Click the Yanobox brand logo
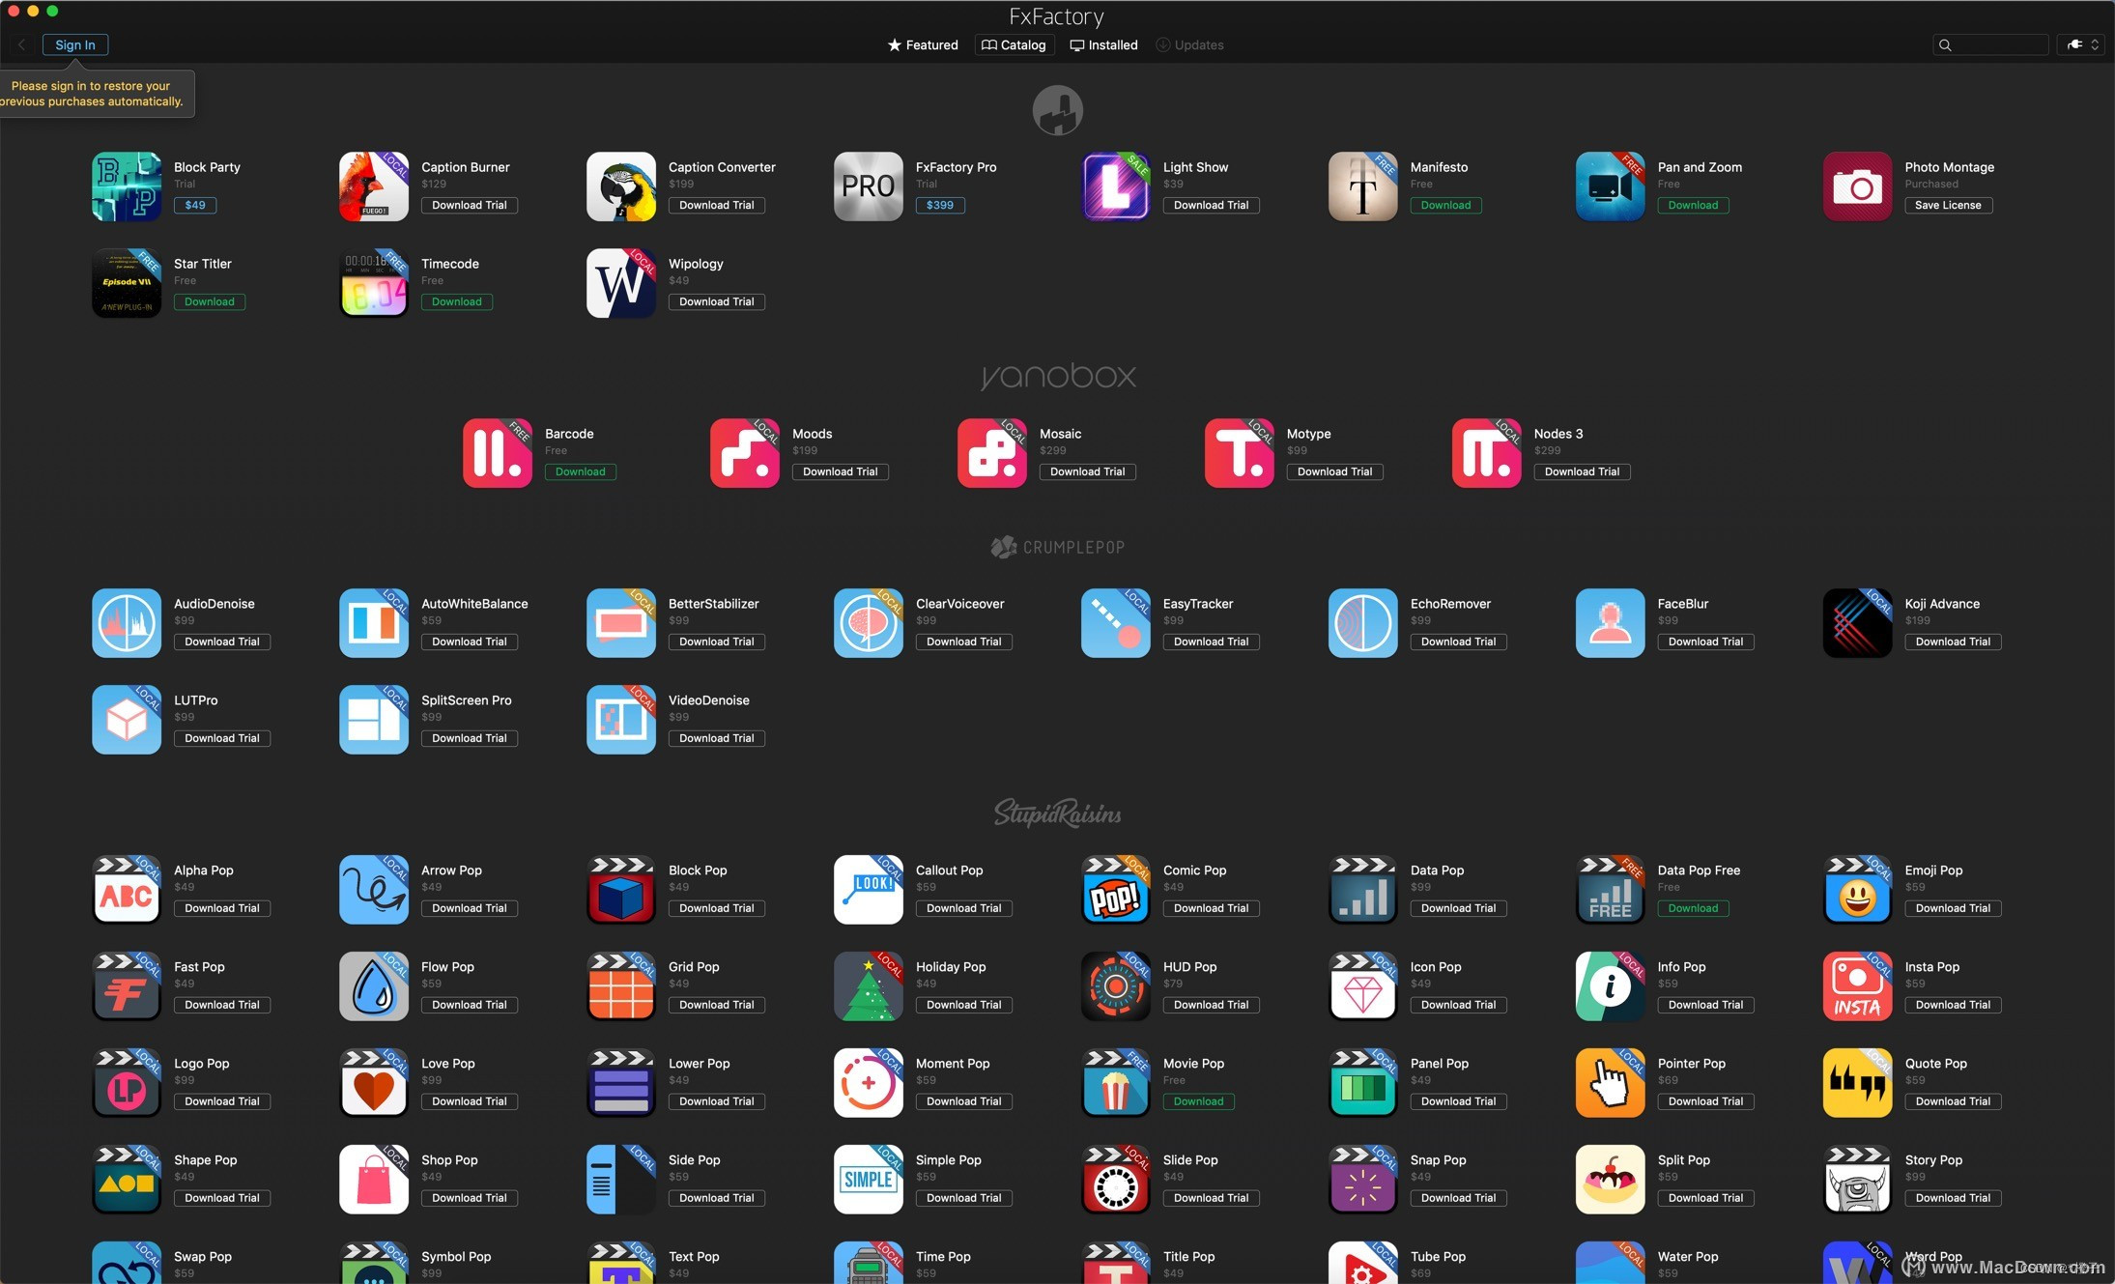Screen dimensions: 2115x1284 click(x=1058, y=376)
